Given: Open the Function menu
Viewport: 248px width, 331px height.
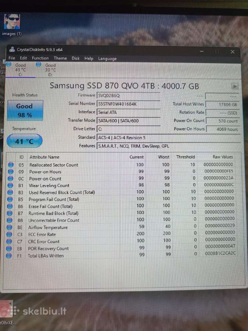Looking at the screenshot, I should pos(40,58).
